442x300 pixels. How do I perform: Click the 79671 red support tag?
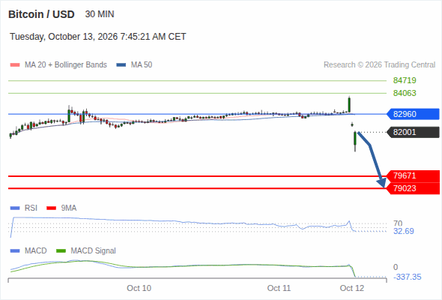pos(413,175)
